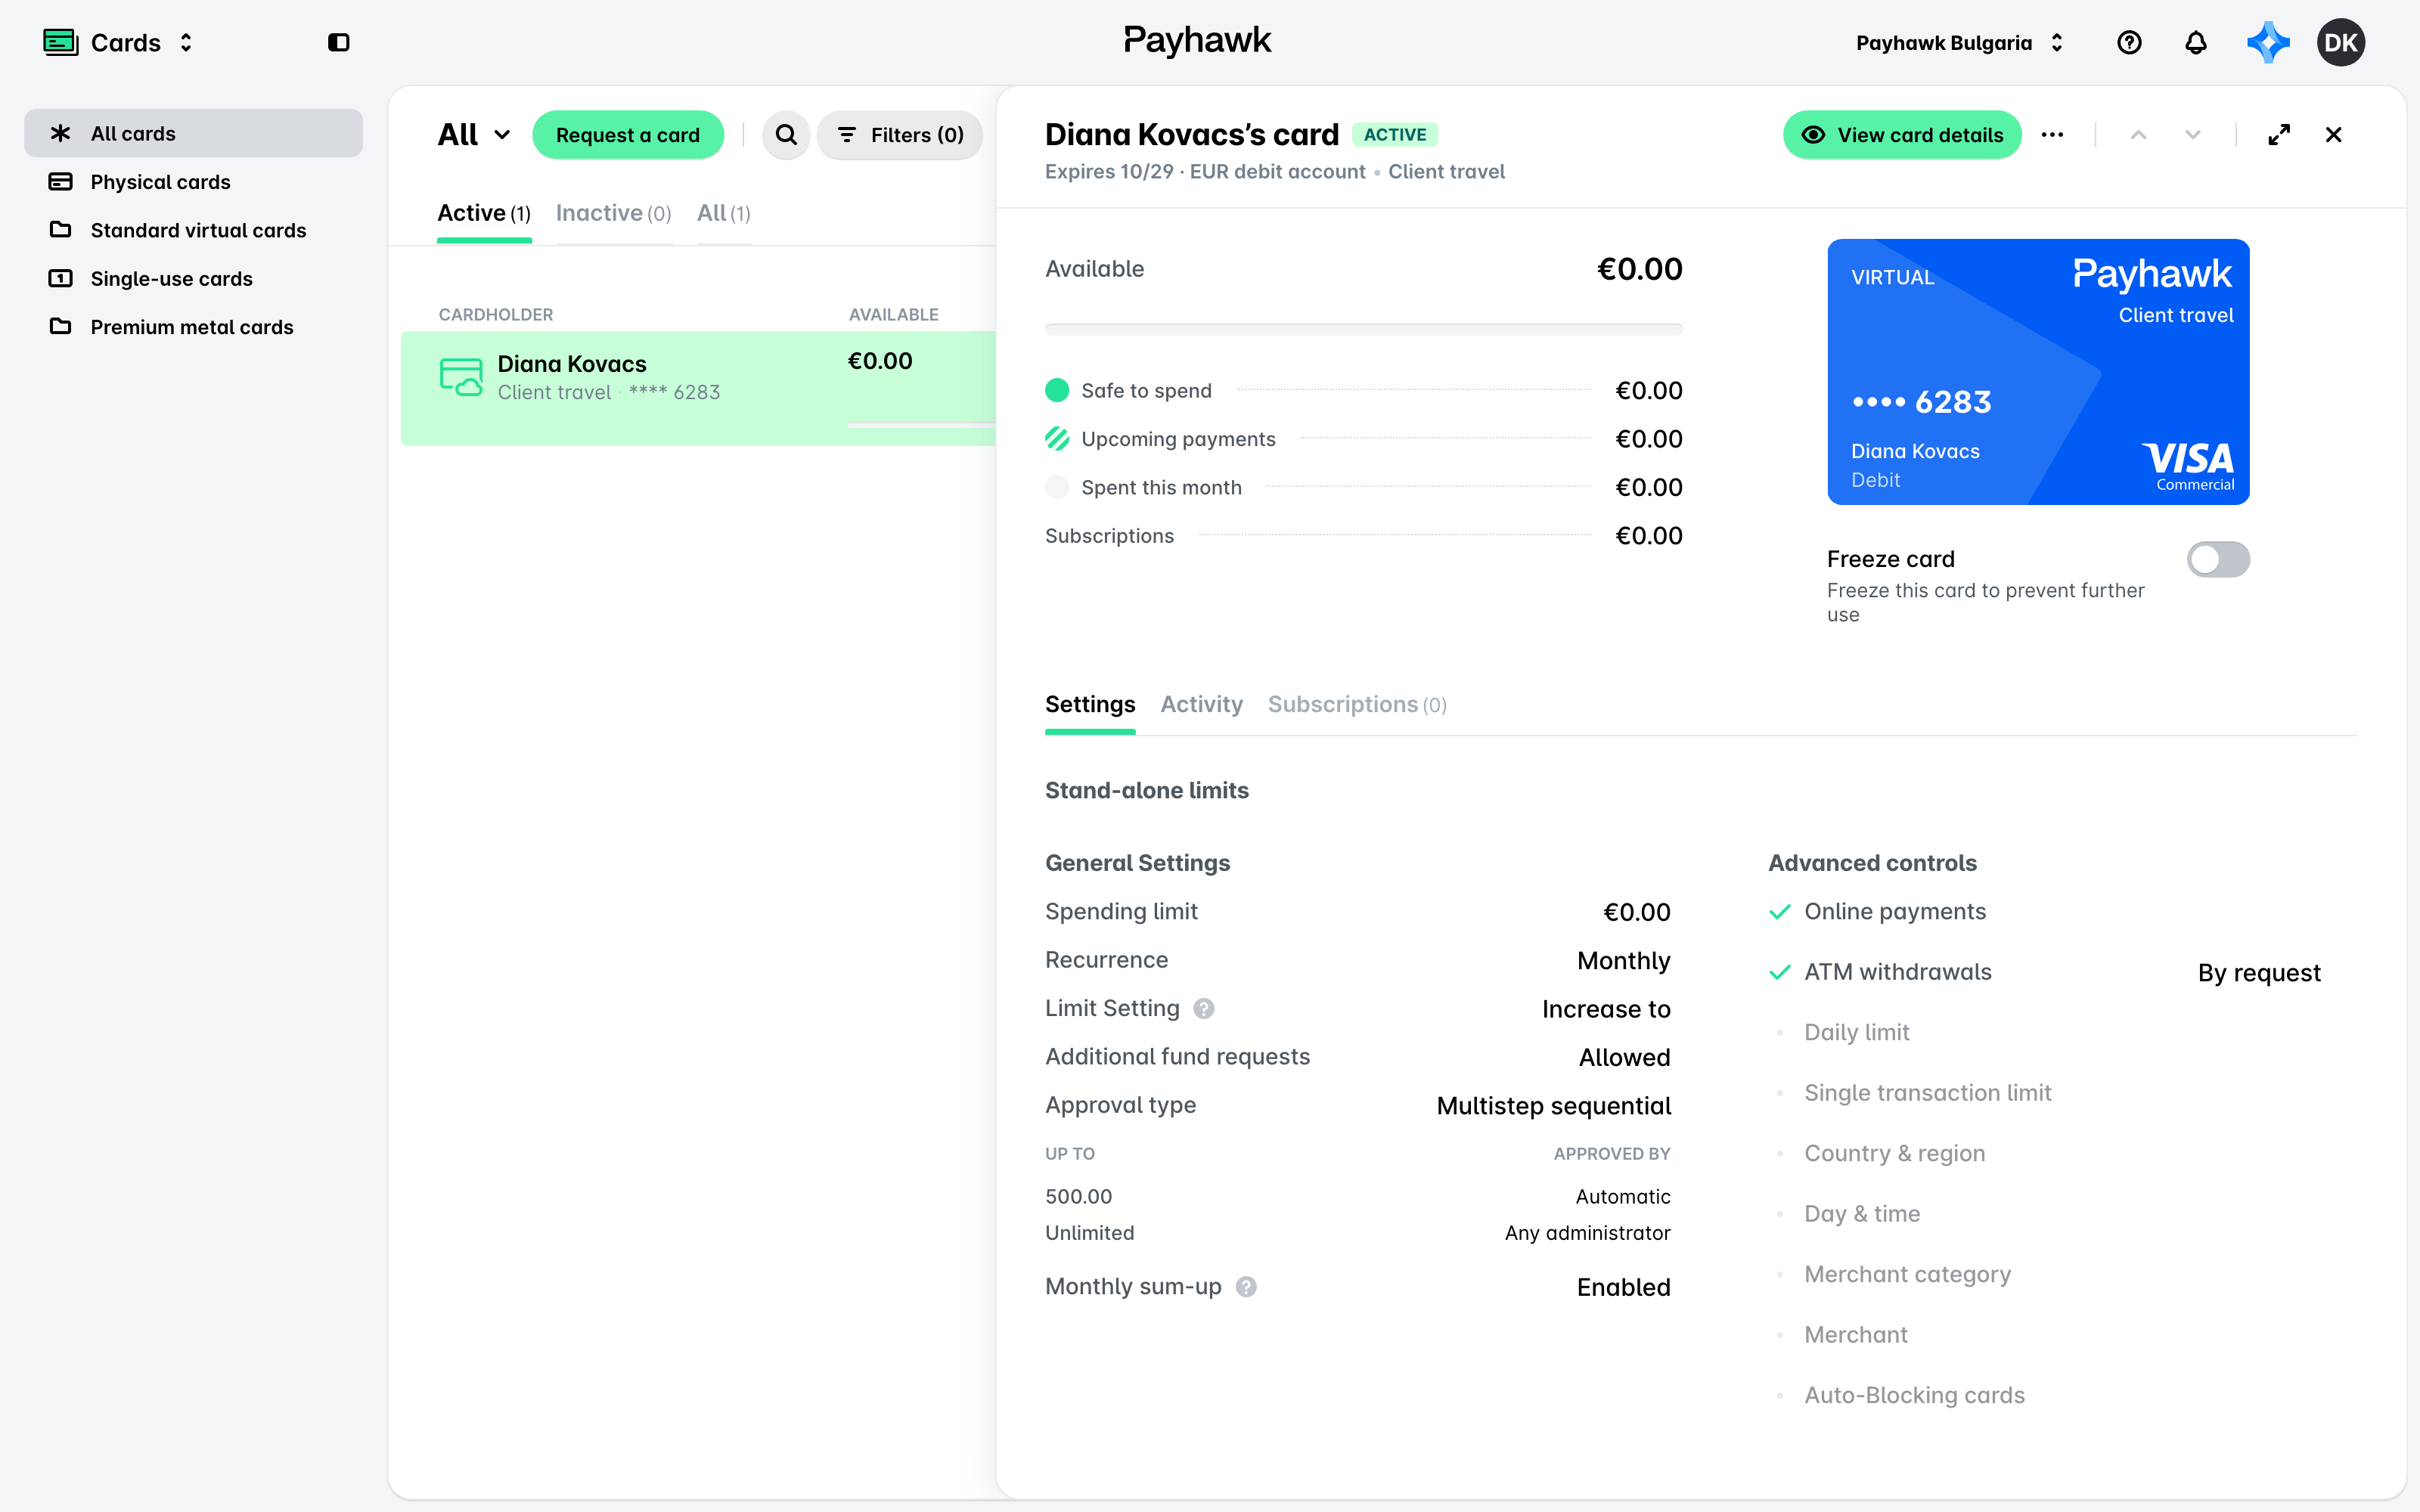Collapse the sidebar panel icon
The image size is (2420, 1512).
click(339, 42)
